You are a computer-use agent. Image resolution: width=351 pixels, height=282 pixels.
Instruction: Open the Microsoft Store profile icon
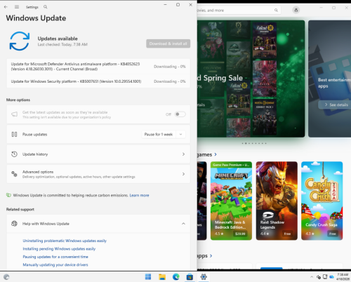click(x=296, y=10)
